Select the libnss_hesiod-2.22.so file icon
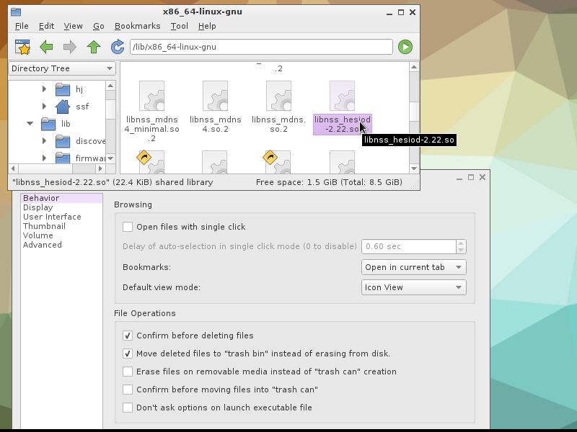This screenshot has width=577, height=432. (342, 96)
